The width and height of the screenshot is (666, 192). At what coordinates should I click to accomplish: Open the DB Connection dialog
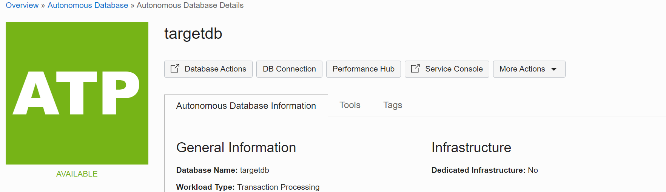tap(289, 69)
